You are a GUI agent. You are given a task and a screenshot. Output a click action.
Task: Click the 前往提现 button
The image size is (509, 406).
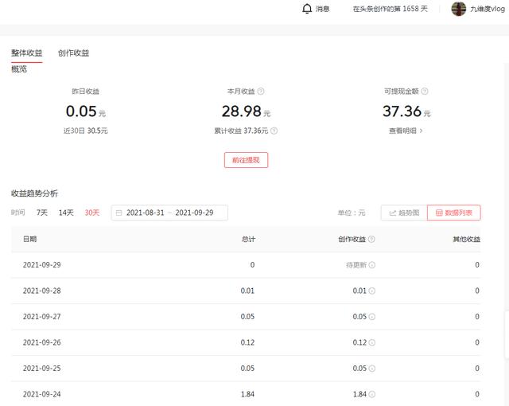246,160
